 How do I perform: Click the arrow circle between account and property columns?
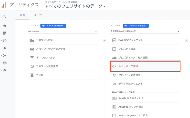coord(104,40)
